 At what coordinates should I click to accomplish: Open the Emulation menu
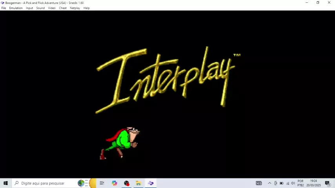point(16,8)
